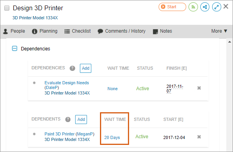Open the More dropdown menu

pyautogui.click(x=219, y=31)
